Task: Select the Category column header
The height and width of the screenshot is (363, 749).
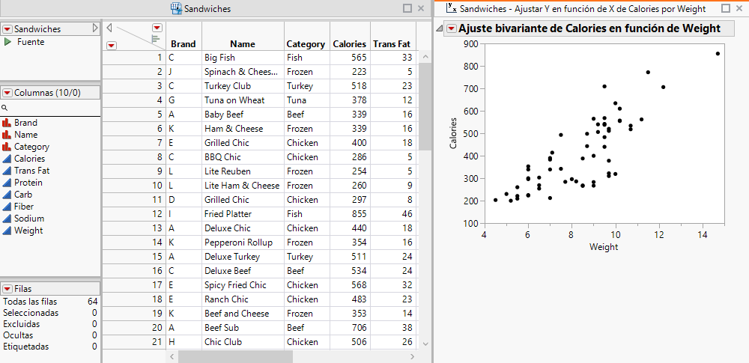Action: (306, 44)
